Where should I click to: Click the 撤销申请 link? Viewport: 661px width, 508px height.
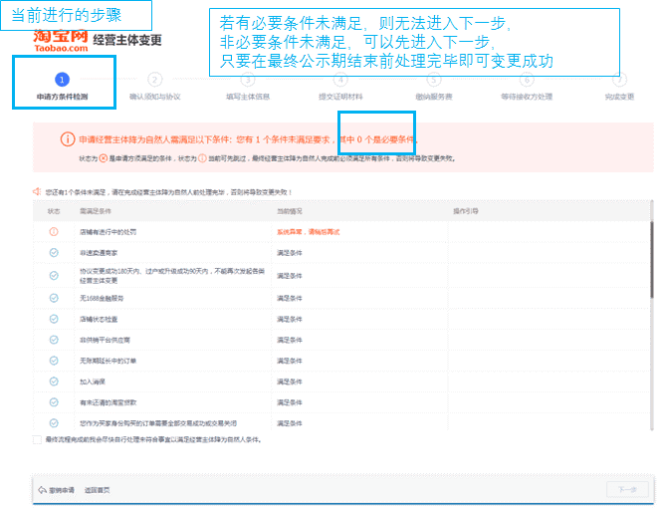(x=63, y=490)
